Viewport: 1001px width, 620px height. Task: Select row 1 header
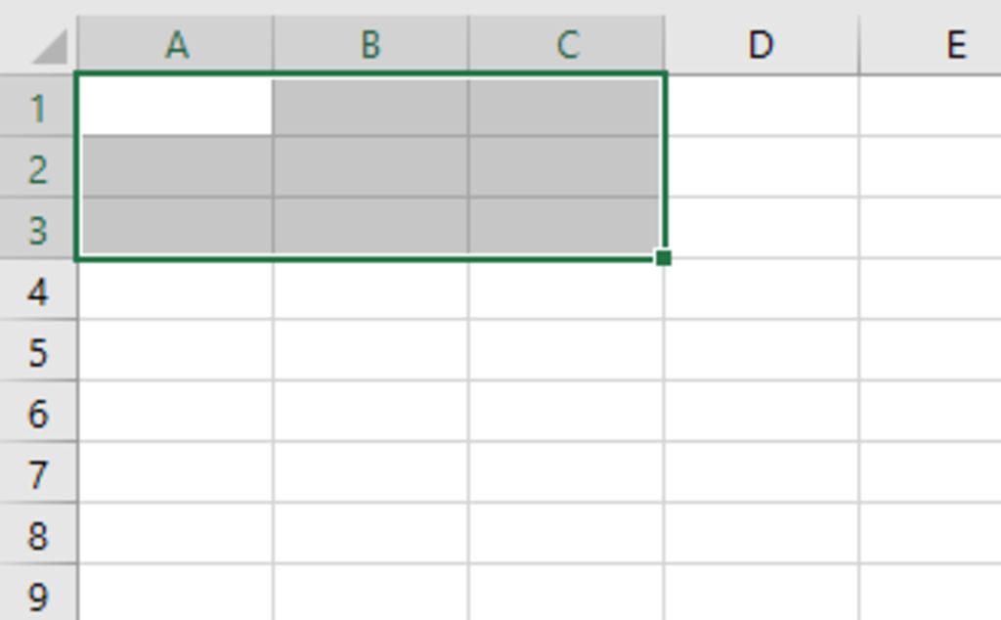pyautogui.click(x=38, y=106)
